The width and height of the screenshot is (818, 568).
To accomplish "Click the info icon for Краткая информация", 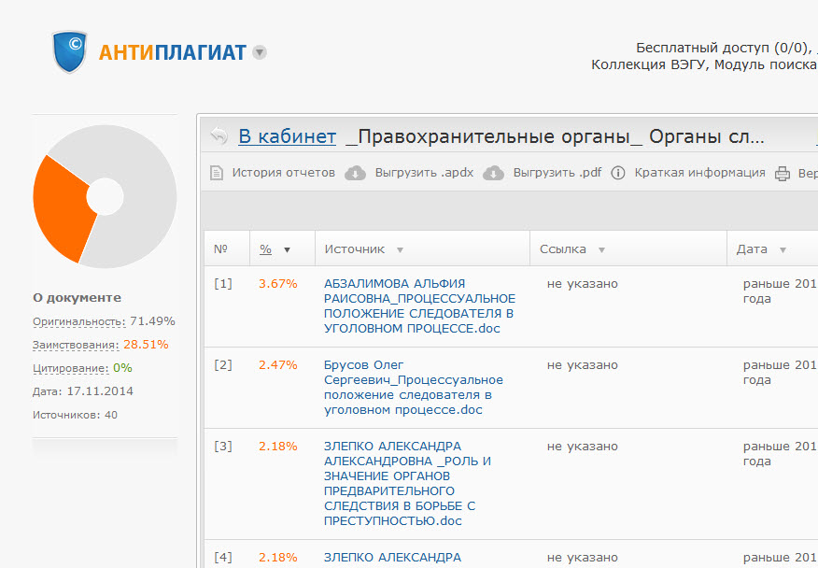I will (x=617, y=173).
